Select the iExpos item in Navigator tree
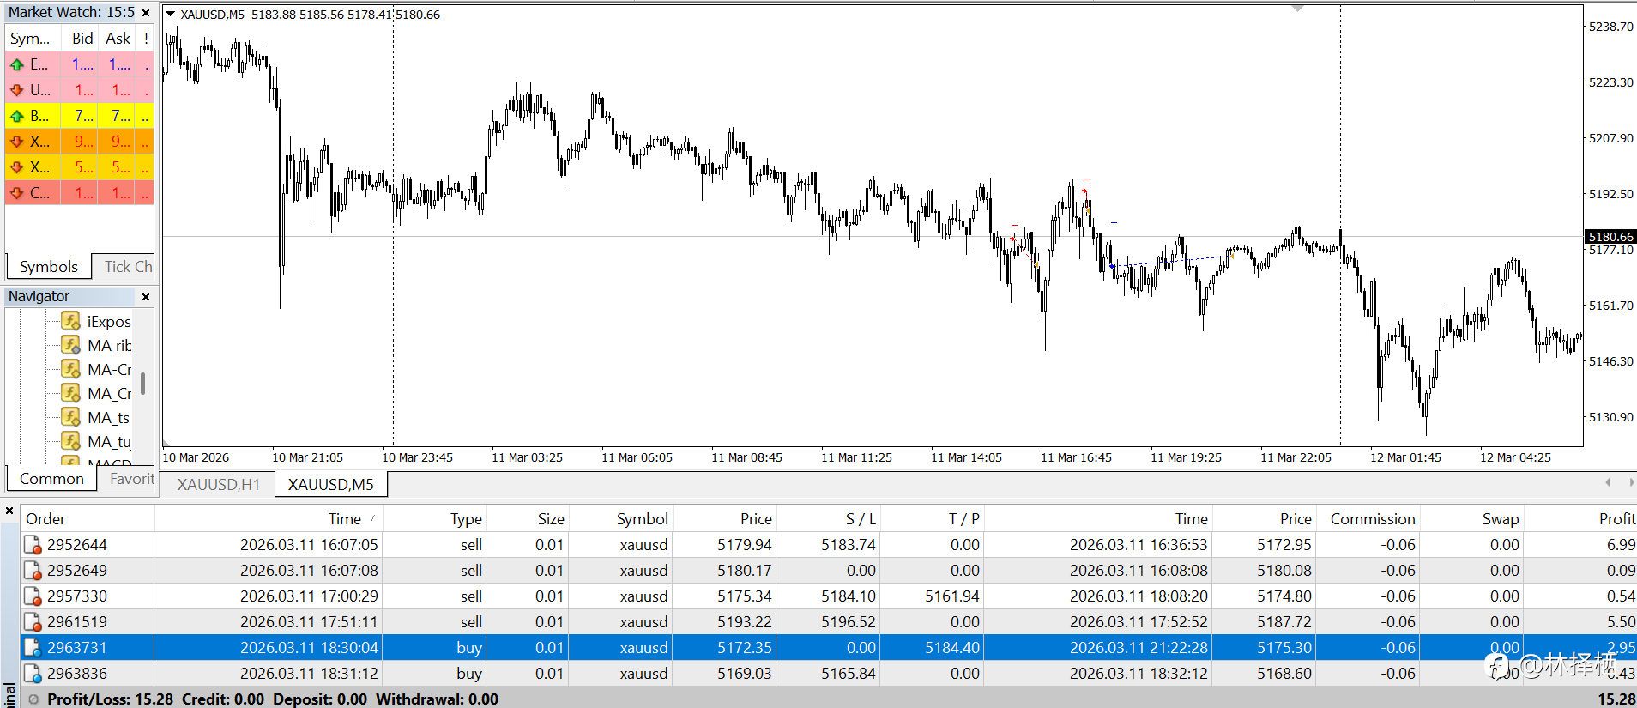 pyautogui.click(x=109, y=322)
